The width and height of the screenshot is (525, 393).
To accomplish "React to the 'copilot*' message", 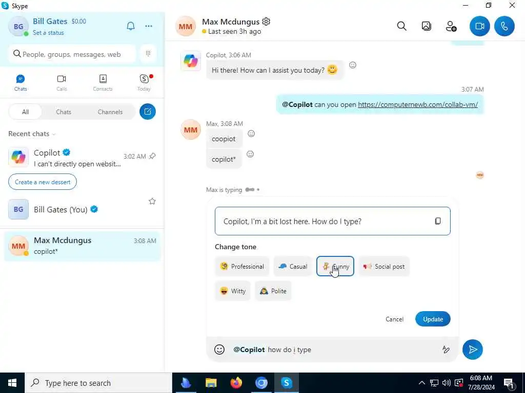I will [x=250, y=154].
